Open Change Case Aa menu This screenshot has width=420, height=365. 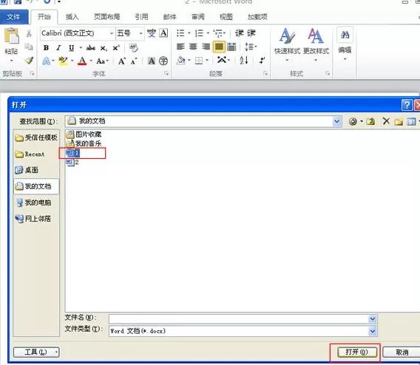coord(102,61)
